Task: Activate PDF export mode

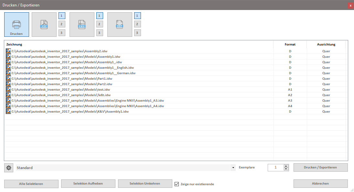Action: pos(44,24)
